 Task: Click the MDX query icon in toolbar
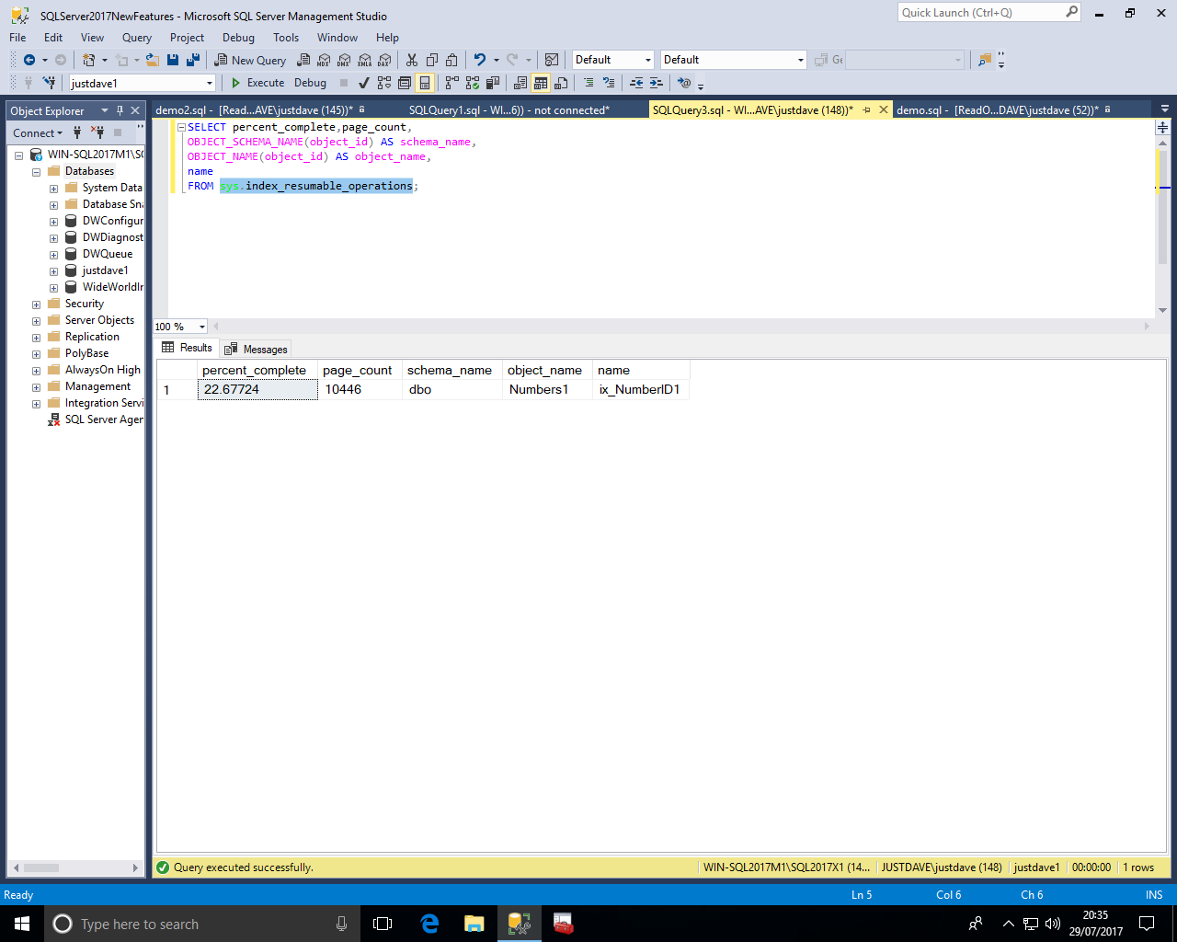[324, 60]
